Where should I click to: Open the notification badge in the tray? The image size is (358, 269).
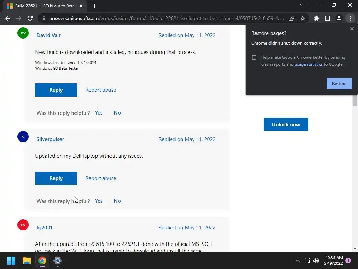(348, 261)
